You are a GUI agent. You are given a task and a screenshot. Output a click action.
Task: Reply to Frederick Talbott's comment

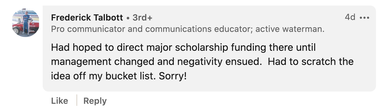(x=95, y=101)
